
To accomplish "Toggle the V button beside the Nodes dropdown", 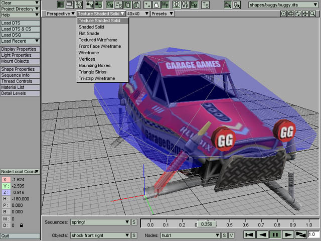I will click(231, 235).
